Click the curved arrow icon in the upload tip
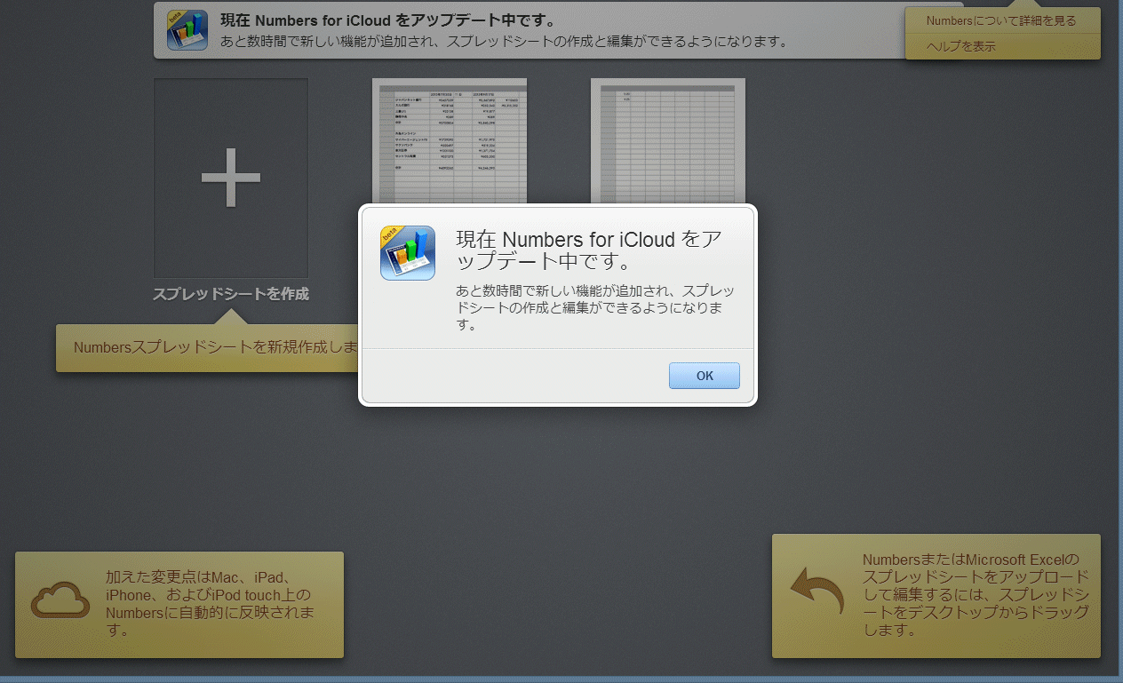Screen dimensions: 1123x683 point(816,595)
